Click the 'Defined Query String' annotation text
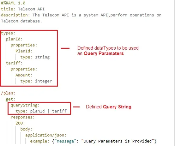 coord(109,107)
